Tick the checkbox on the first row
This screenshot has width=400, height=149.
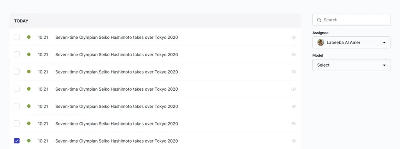(x=16, y=37)
